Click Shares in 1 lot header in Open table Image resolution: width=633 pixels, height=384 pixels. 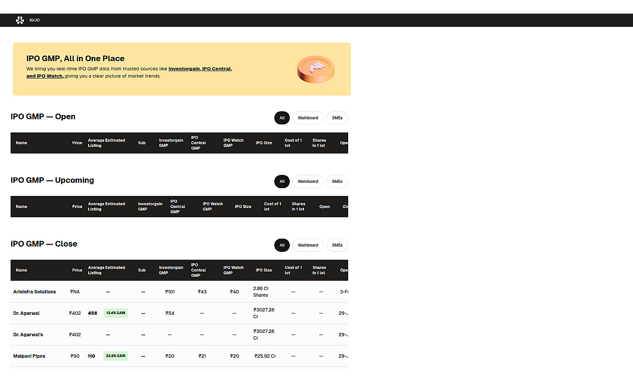319,143
